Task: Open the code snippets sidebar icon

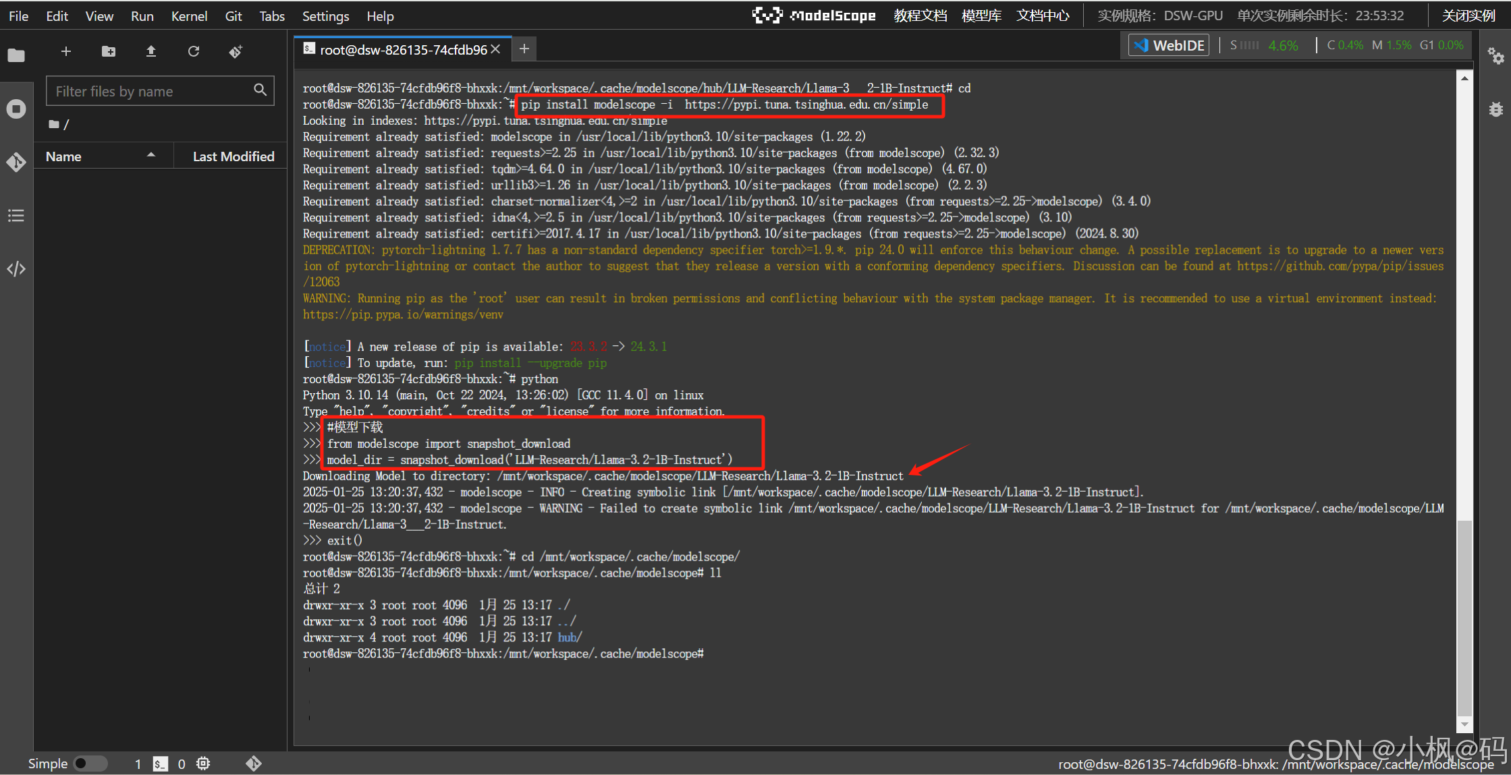Action: pos(16,269)
